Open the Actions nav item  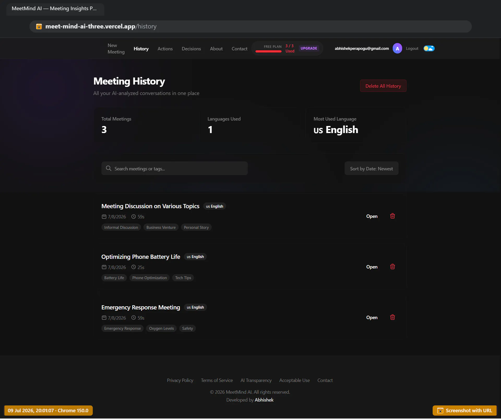point(165,49)
